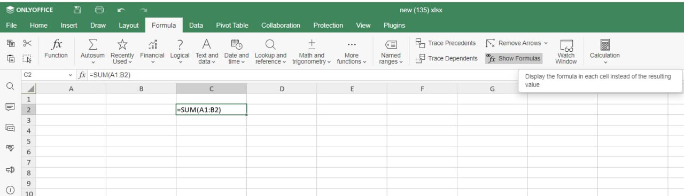
Task: Open the Chat panel in sidebar
Action: (10, 127)
